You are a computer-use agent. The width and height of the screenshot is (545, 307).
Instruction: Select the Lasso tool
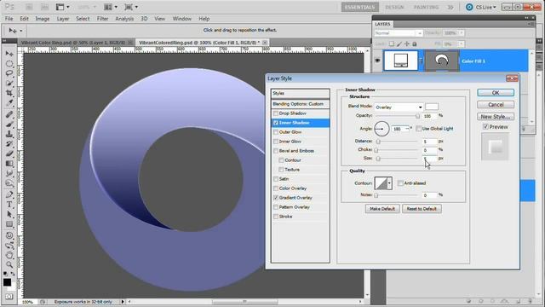(9, 73)
